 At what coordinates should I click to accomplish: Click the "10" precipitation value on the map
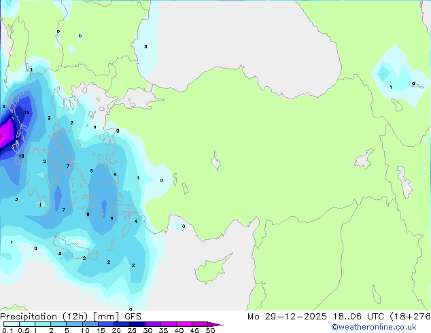(x=21, y=156)
